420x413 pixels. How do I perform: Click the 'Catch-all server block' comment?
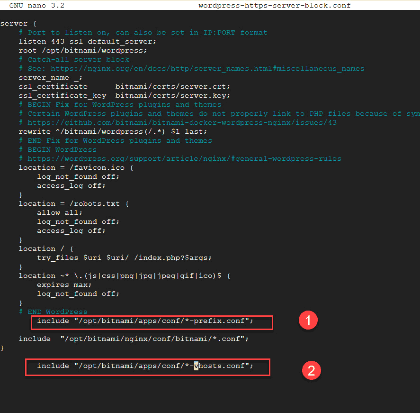point(74,60)
